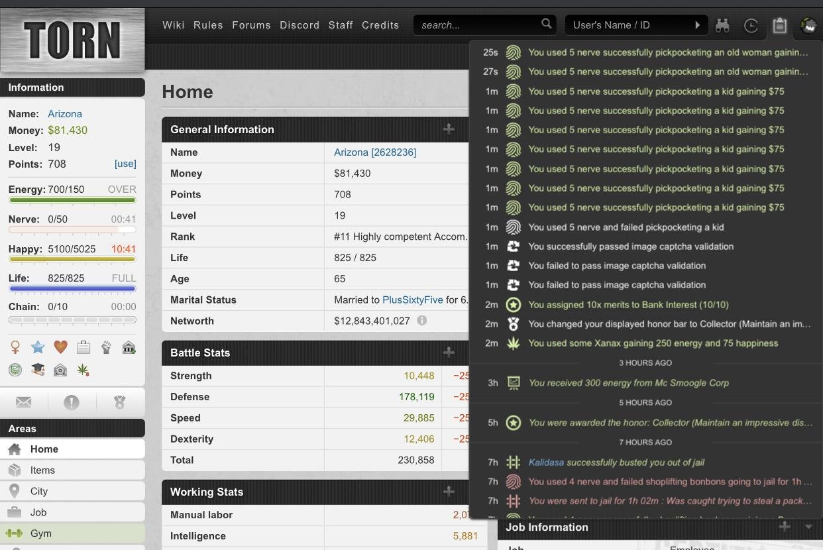Image resolution: width=823 pixels, height=550 pixels.
Task: Open PlusSixtyFive's profile link
Action: click(x=412, y=300)
